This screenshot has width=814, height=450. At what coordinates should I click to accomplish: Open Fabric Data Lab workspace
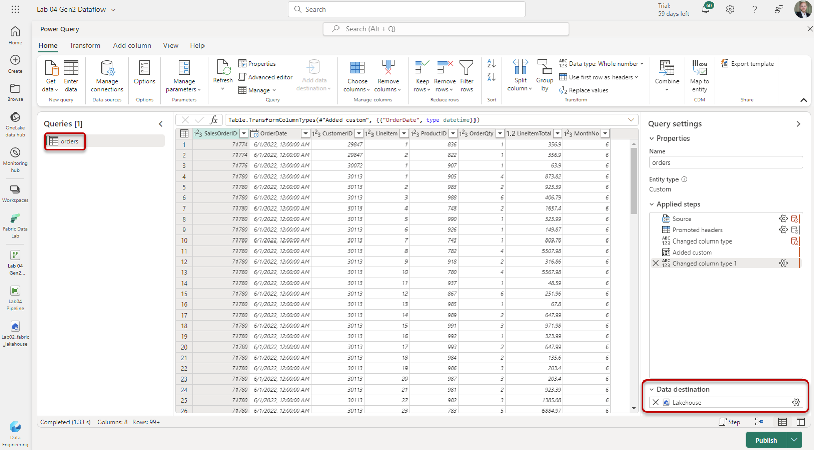click(15, 225)
